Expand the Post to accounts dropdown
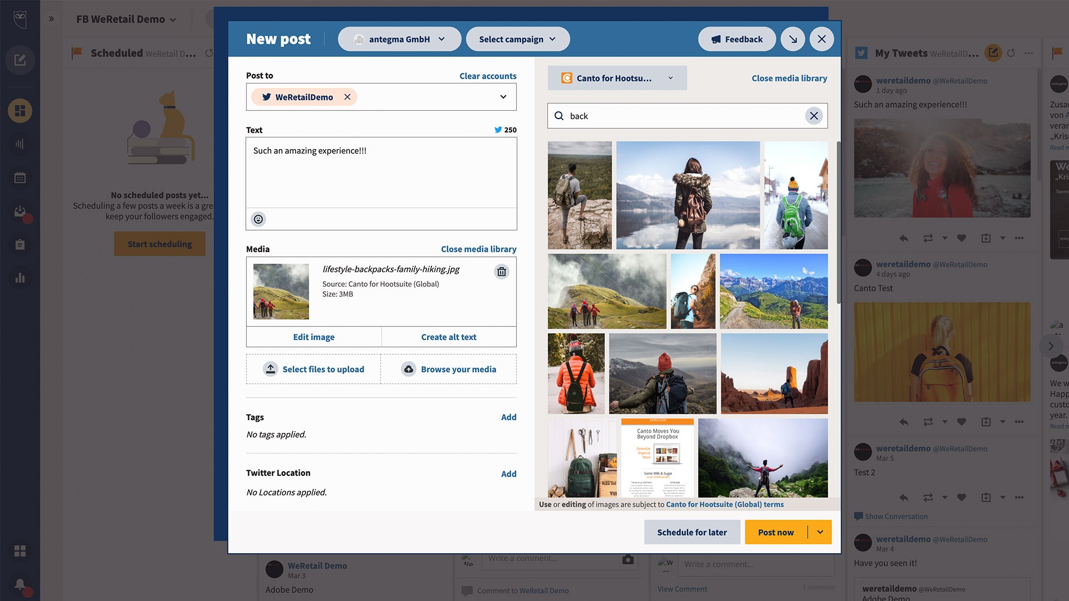Screen dimensions: 1069x601 (x=503, y=97)
